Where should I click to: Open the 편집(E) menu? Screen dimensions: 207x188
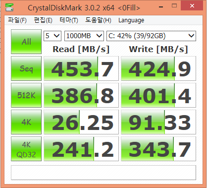[43, 20]
